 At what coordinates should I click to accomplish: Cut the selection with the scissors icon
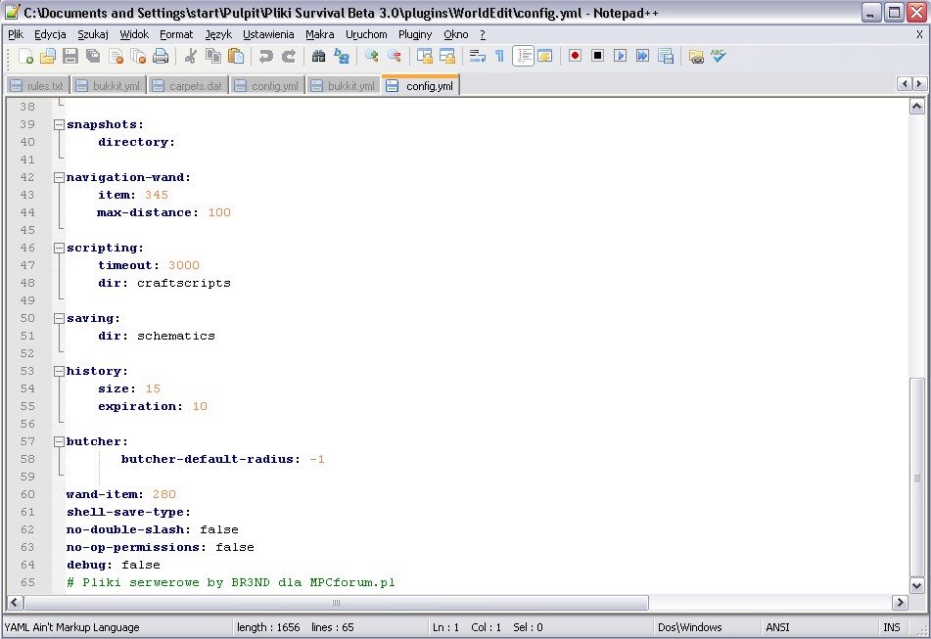coord(191,57)
